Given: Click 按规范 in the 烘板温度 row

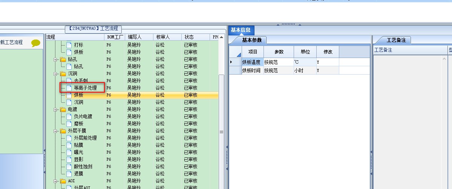Looking at the screenshot, I should (x=279, y=62).
